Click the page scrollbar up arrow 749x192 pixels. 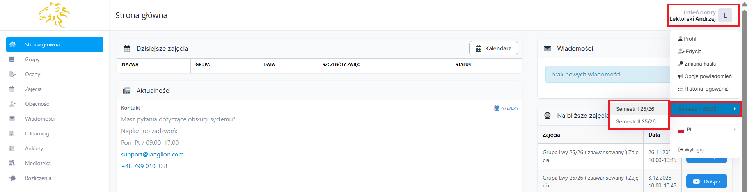click(x=744, y=4)
